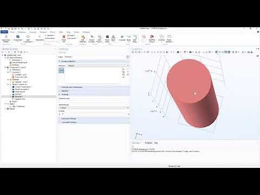Click the Add Plot Group button

[x=152, y=38]
